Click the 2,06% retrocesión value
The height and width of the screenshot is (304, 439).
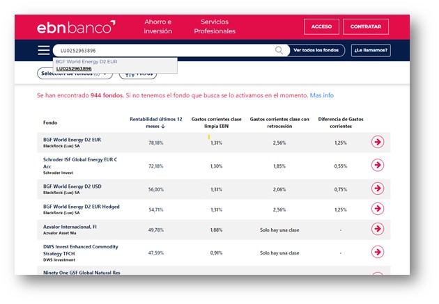pos(279,189)
